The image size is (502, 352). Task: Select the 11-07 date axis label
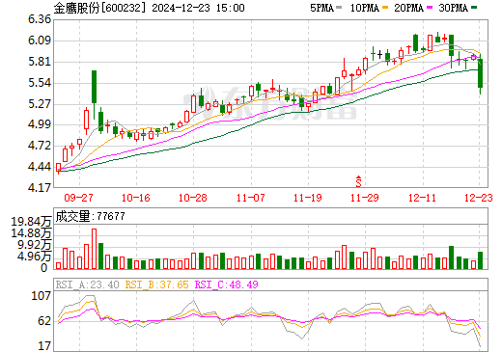pyautogui.click(x=251, y=198)
